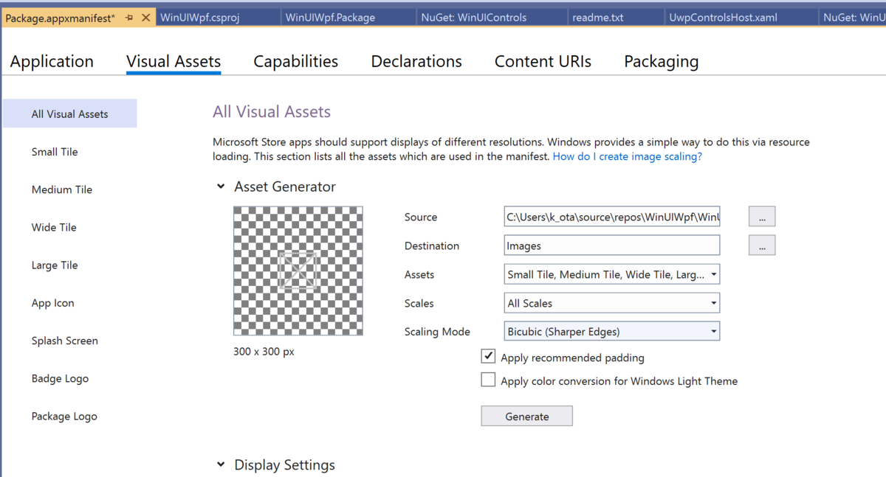Screen dimensions: 886x477
Task: Browse for the Destination folder
Action: click(761, 246)
